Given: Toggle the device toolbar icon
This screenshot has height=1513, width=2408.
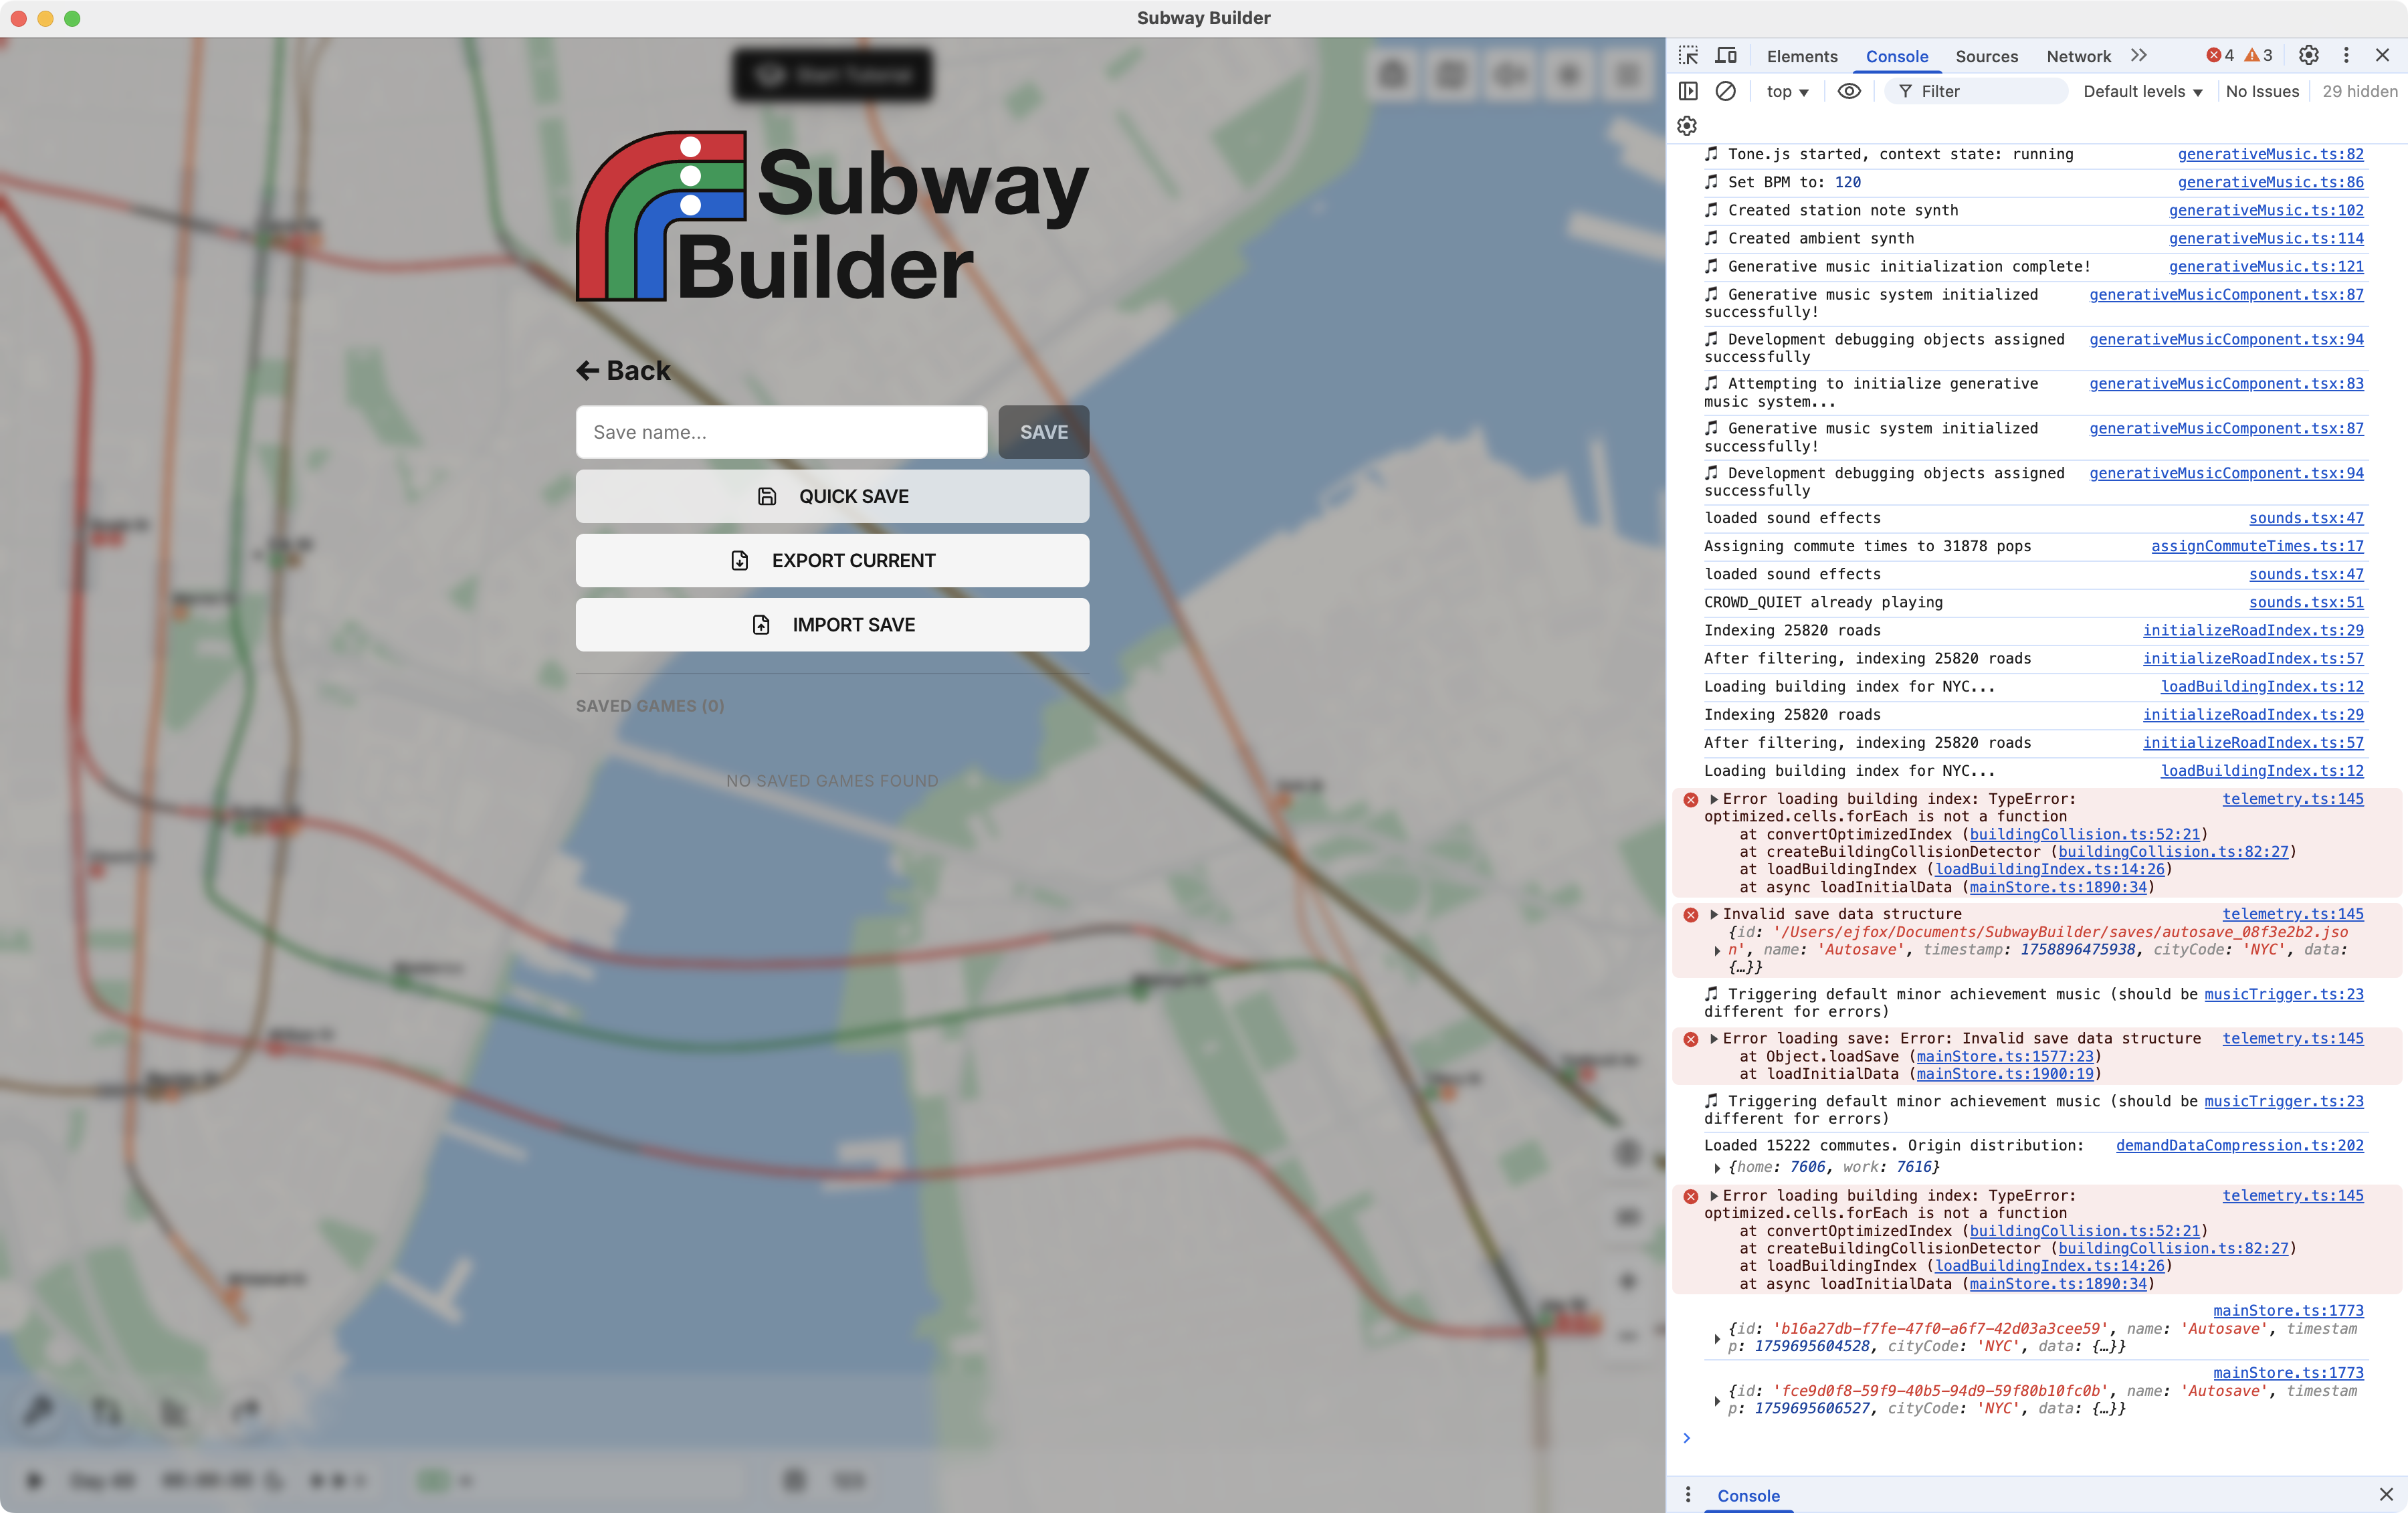Looking at the screenshot, I should point(1726,56).
